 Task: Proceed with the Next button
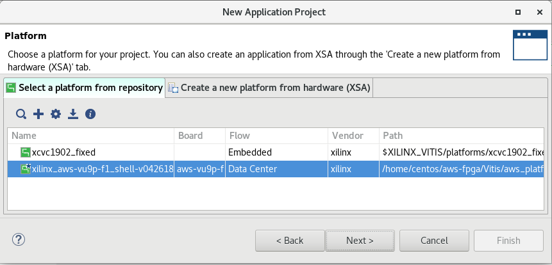coord(360,241)
